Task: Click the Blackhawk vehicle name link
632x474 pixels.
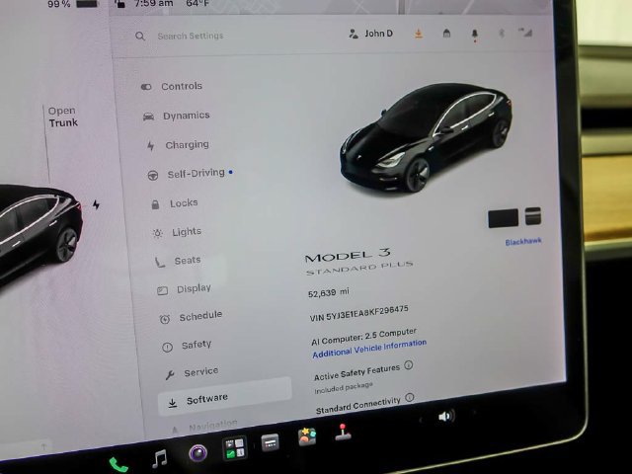Action: click(x=523, y=241)
